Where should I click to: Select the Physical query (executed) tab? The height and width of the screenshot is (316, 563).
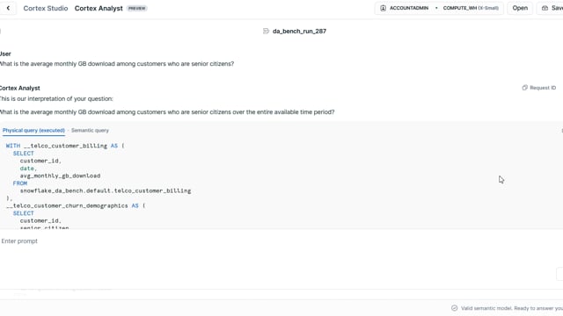pyautogui.click(x=33, y=131)
